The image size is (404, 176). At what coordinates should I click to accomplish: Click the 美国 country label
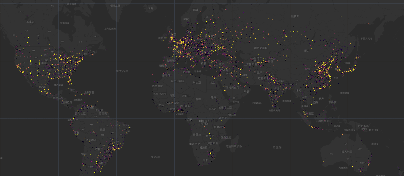tap(44, 63)
